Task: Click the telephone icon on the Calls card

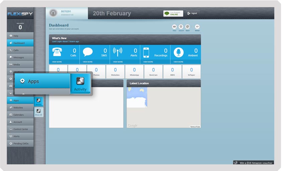Action: pos(57,52)
